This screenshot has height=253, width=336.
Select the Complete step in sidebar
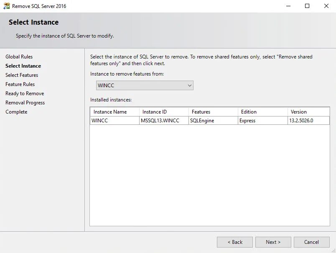click(x=16, y=112)
